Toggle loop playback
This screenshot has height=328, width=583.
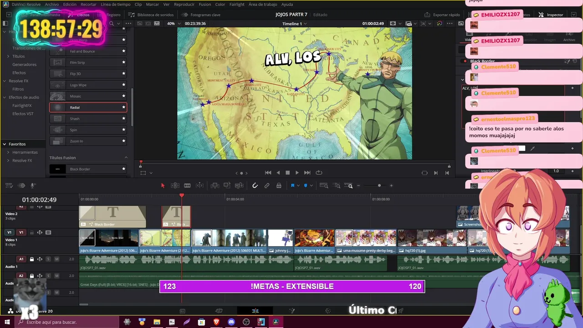pos(319,173)
